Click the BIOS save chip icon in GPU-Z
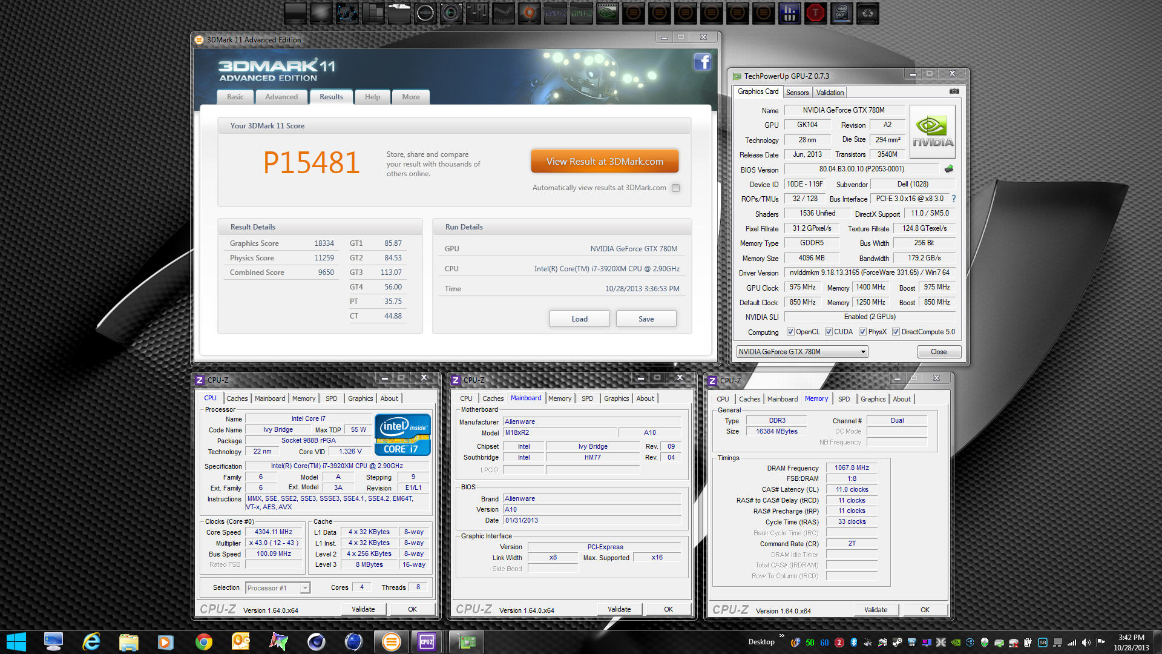The width and height of the screenshot is (1162, 654). click(x=948, y=169)
